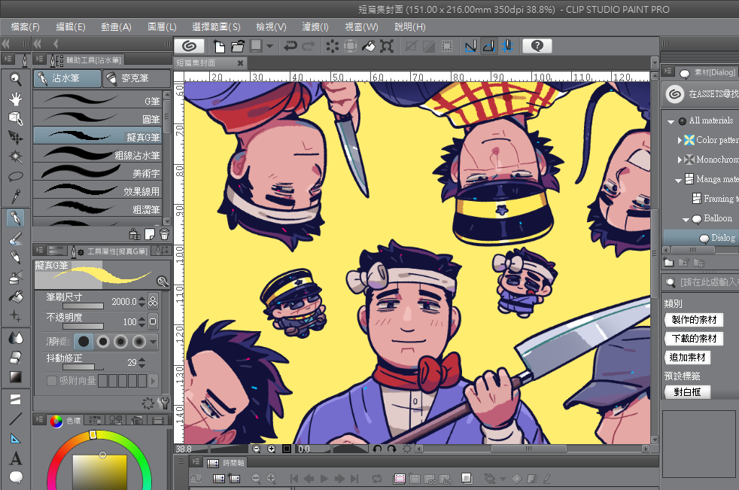Screen dimensions: 739x490
Task: Toggle snap to grid
Action: pos(507,46)
